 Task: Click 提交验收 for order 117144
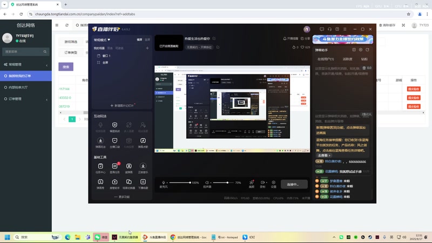pos(414,89)
